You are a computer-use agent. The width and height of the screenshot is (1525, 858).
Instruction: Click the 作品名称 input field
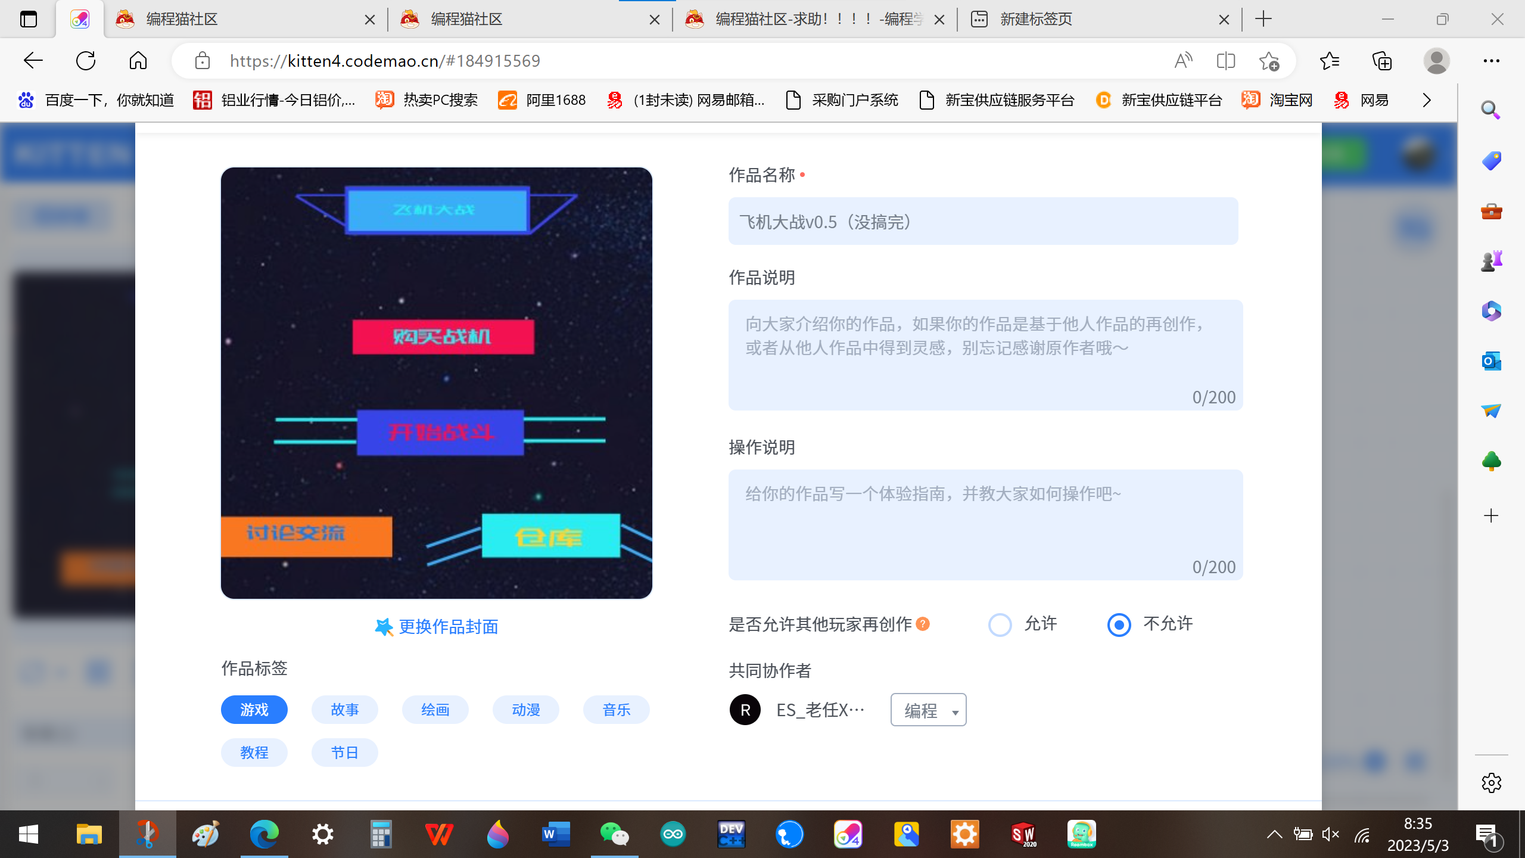pos(983,221)
